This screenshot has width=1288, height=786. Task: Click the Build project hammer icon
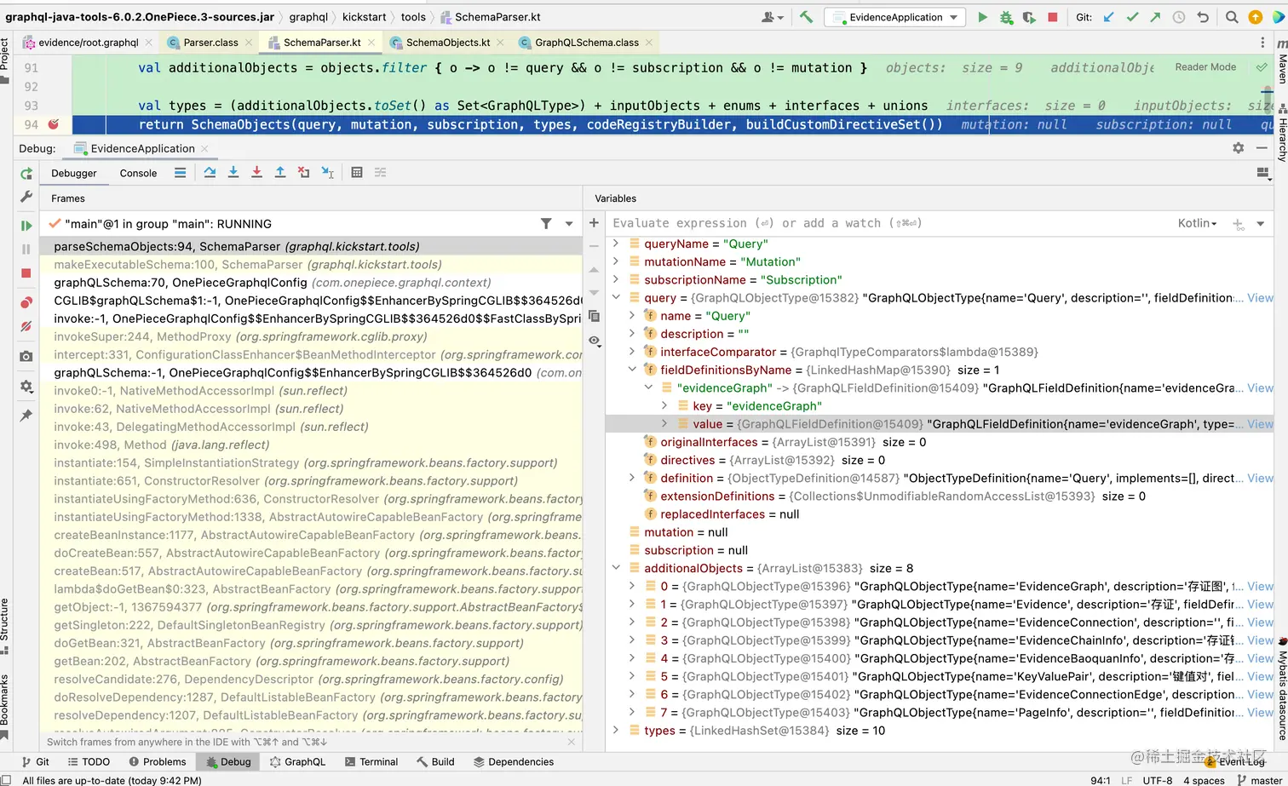[806, 17]
